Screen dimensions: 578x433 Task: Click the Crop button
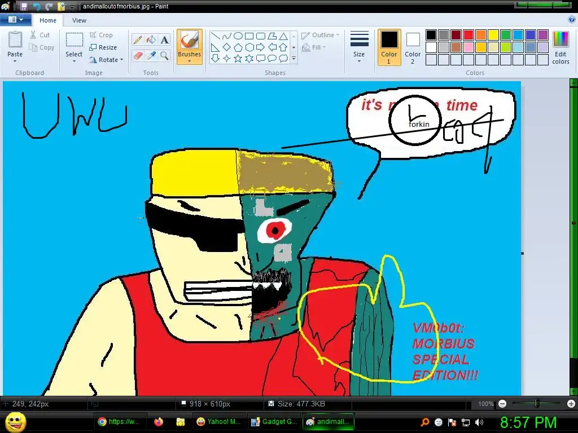(101, 35)
